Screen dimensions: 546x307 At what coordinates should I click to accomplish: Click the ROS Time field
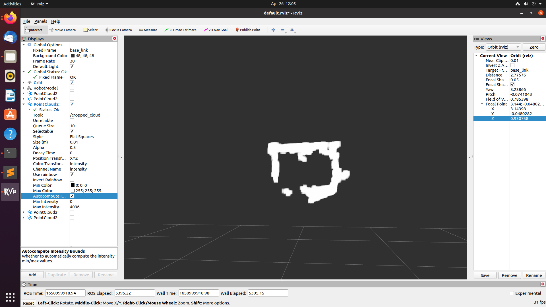tap(65, 293)
